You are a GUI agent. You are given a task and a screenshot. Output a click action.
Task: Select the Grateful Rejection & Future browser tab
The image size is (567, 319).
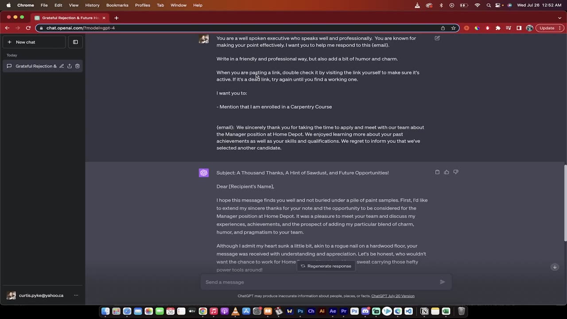click(70, 18)
